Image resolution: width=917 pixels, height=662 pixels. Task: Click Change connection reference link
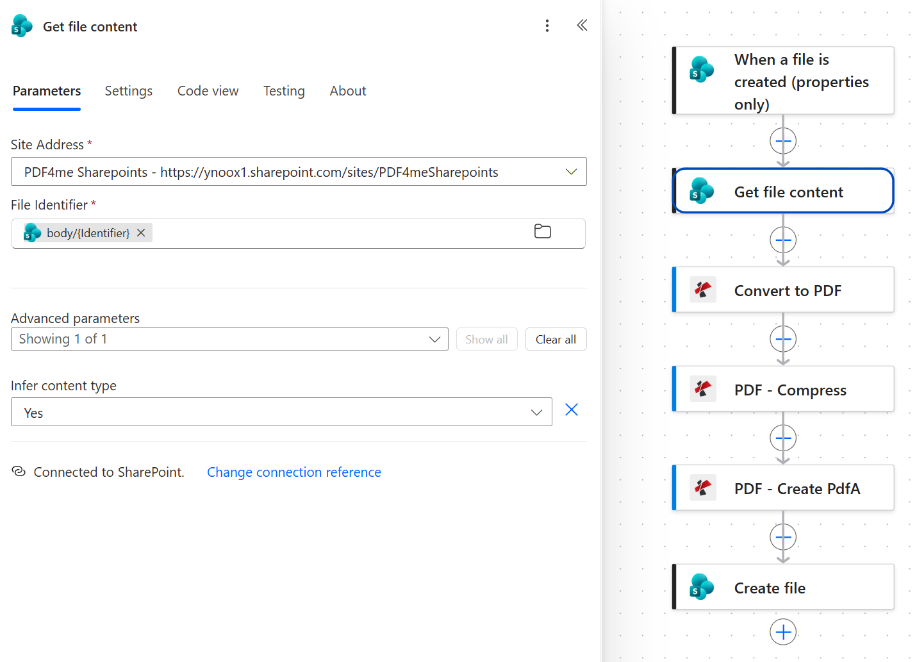point(294,472)
